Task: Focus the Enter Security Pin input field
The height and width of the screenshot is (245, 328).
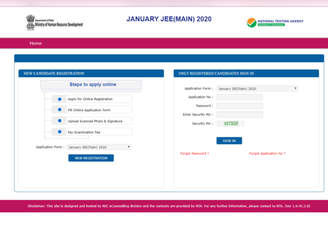Action: (240, 114)
